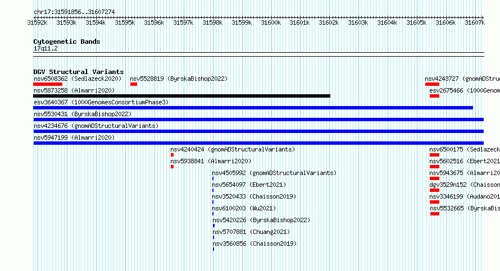
Task: Click the red bar under nsv5943675
Action: [435, 178]
